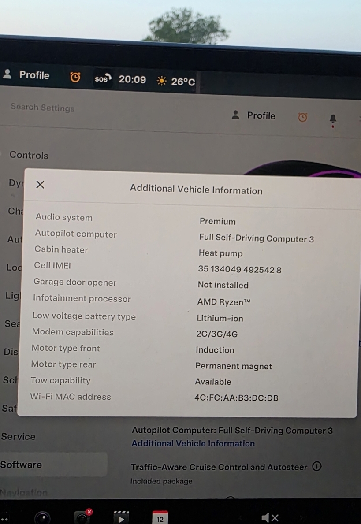Tap the 20:09 clock time
Image resolution: width=361 pixels, height=524 pixels.
click(132, 79)
